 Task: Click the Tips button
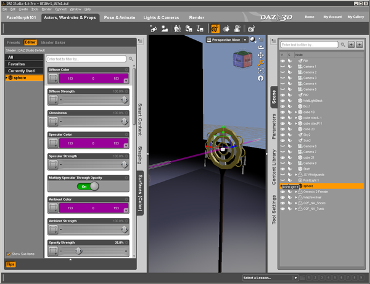tap(10, 264)
